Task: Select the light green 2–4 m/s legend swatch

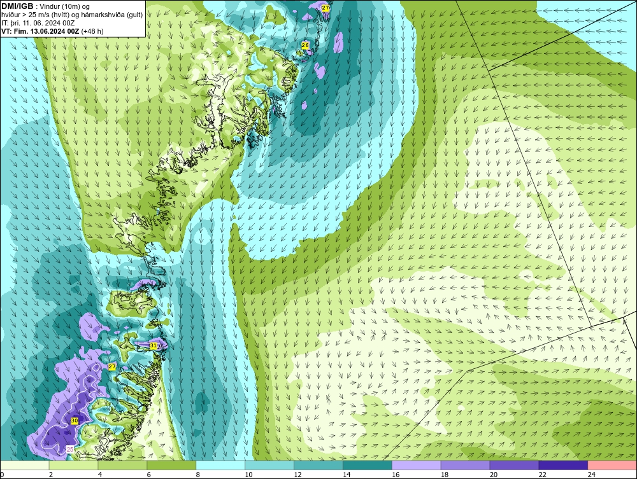Action: pyautogui.click(x=73, y=465)
